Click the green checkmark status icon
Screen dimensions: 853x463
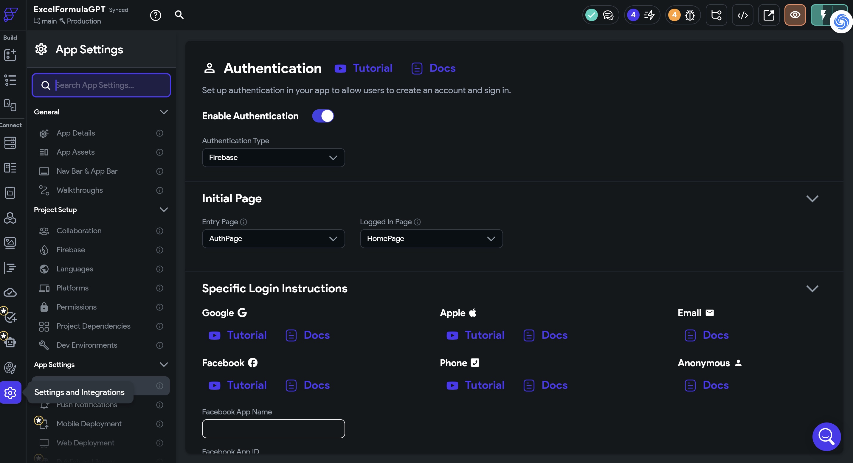[591, 15]
